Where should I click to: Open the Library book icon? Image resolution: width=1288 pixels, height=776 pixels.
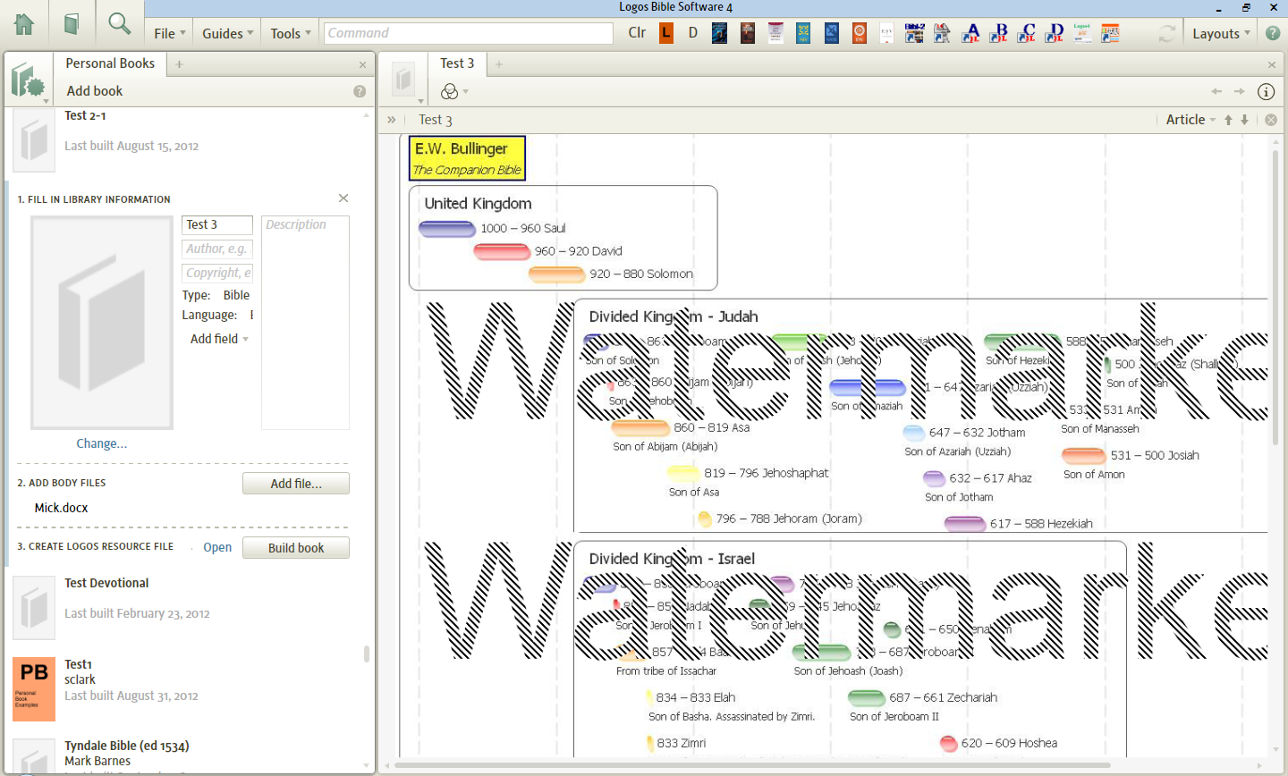[x=72, y=24]
